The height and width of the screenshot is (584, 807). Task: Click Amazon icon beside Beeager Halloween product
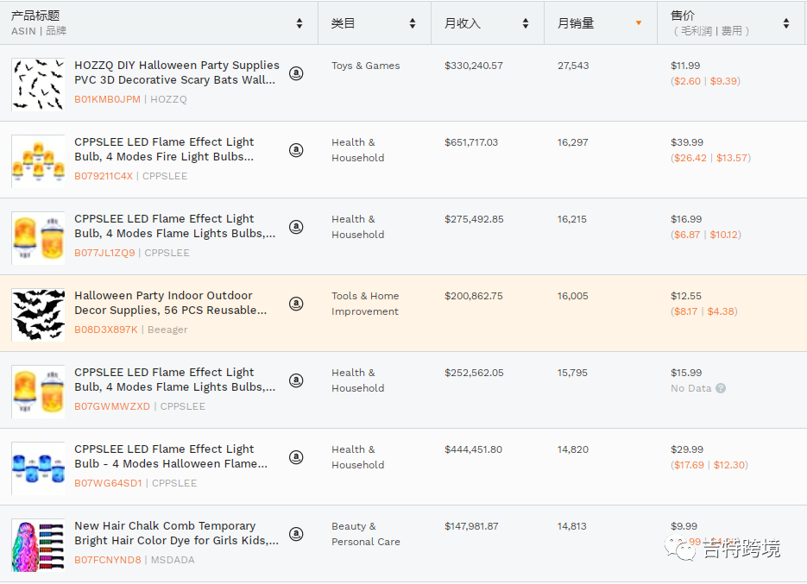pos(296,304)
